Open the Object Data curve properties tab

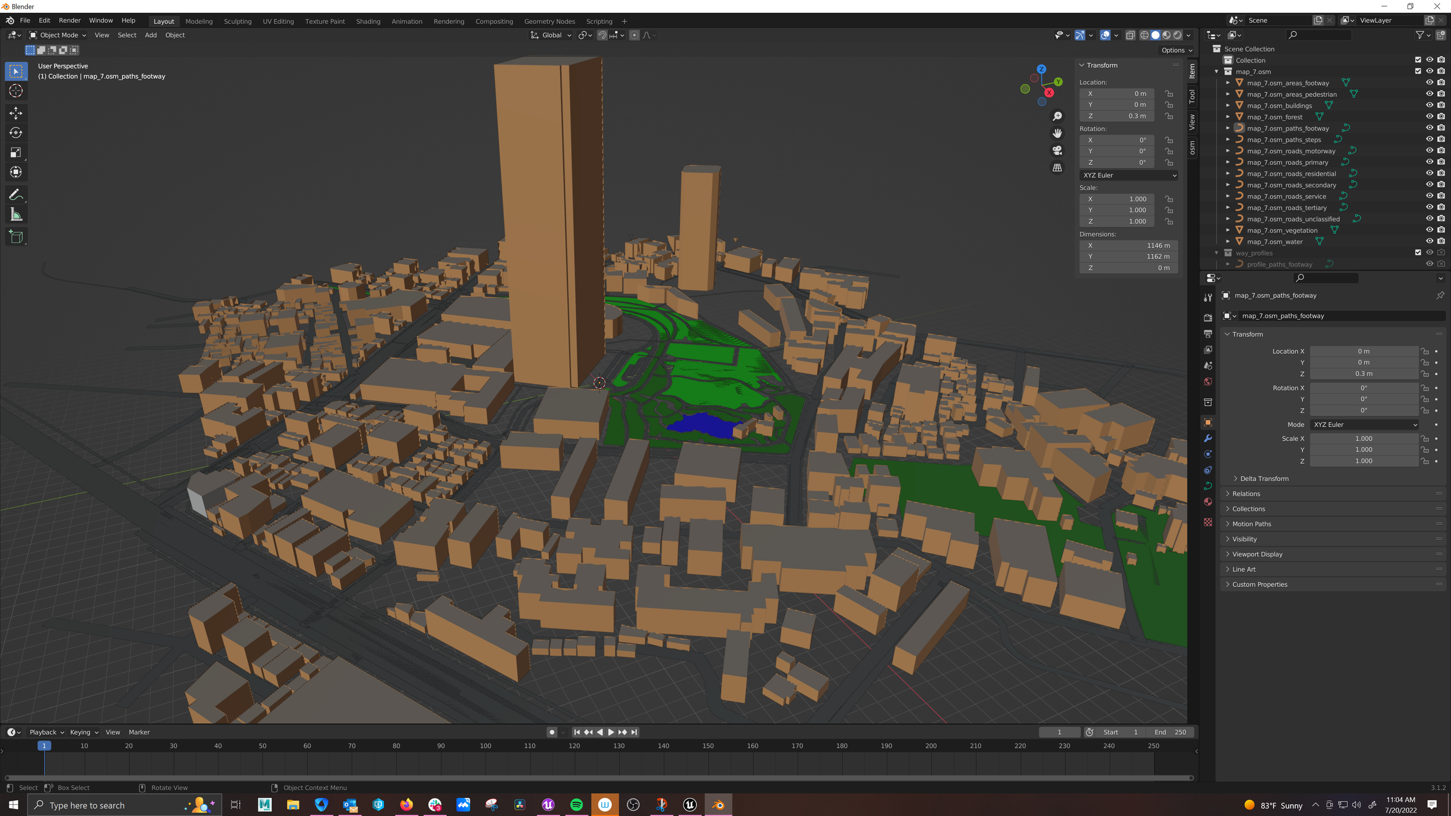(x=1208, y=486)
